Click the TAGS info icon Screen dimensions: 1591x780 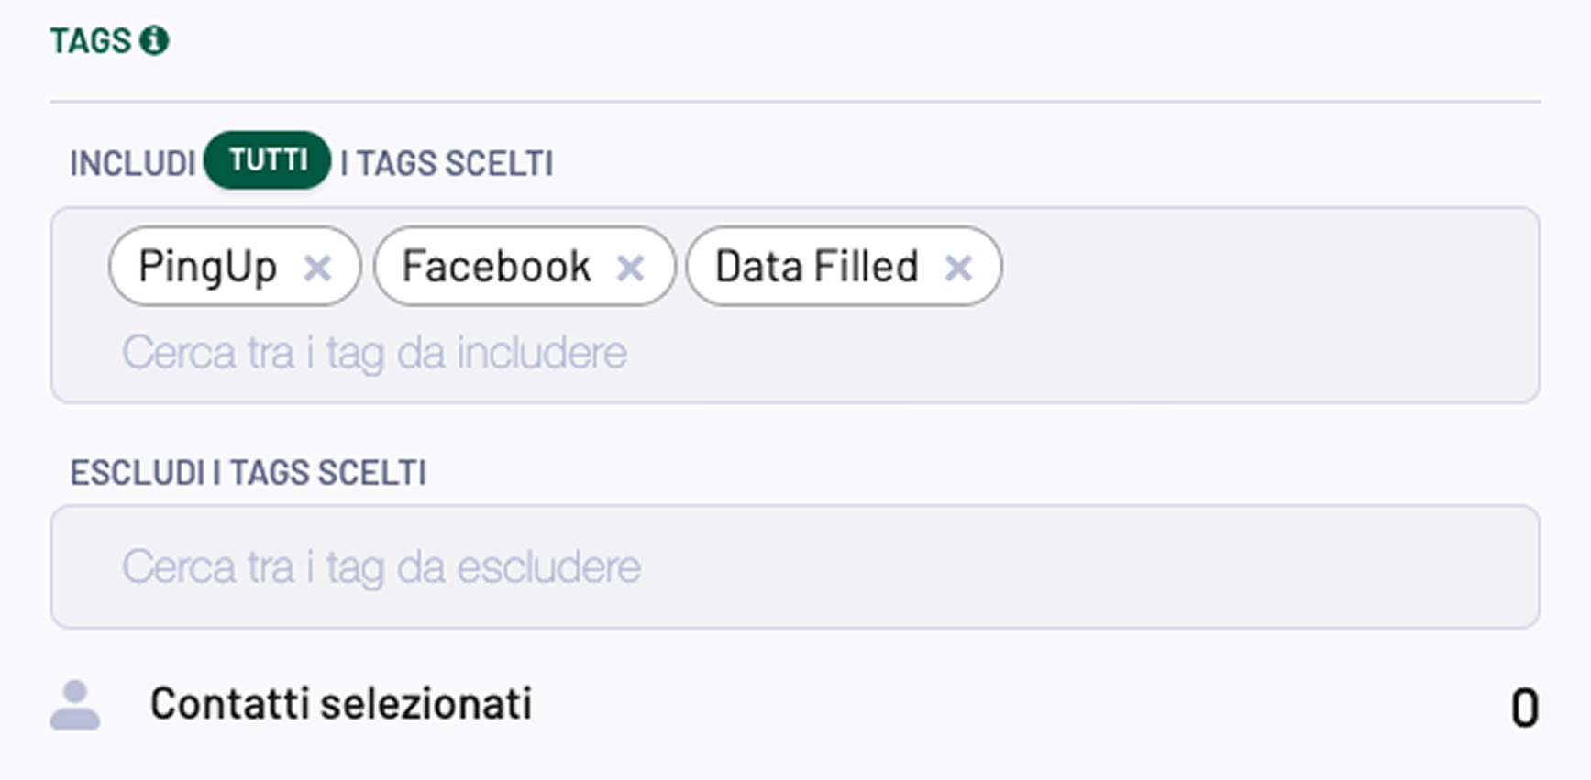coord(154,40)
